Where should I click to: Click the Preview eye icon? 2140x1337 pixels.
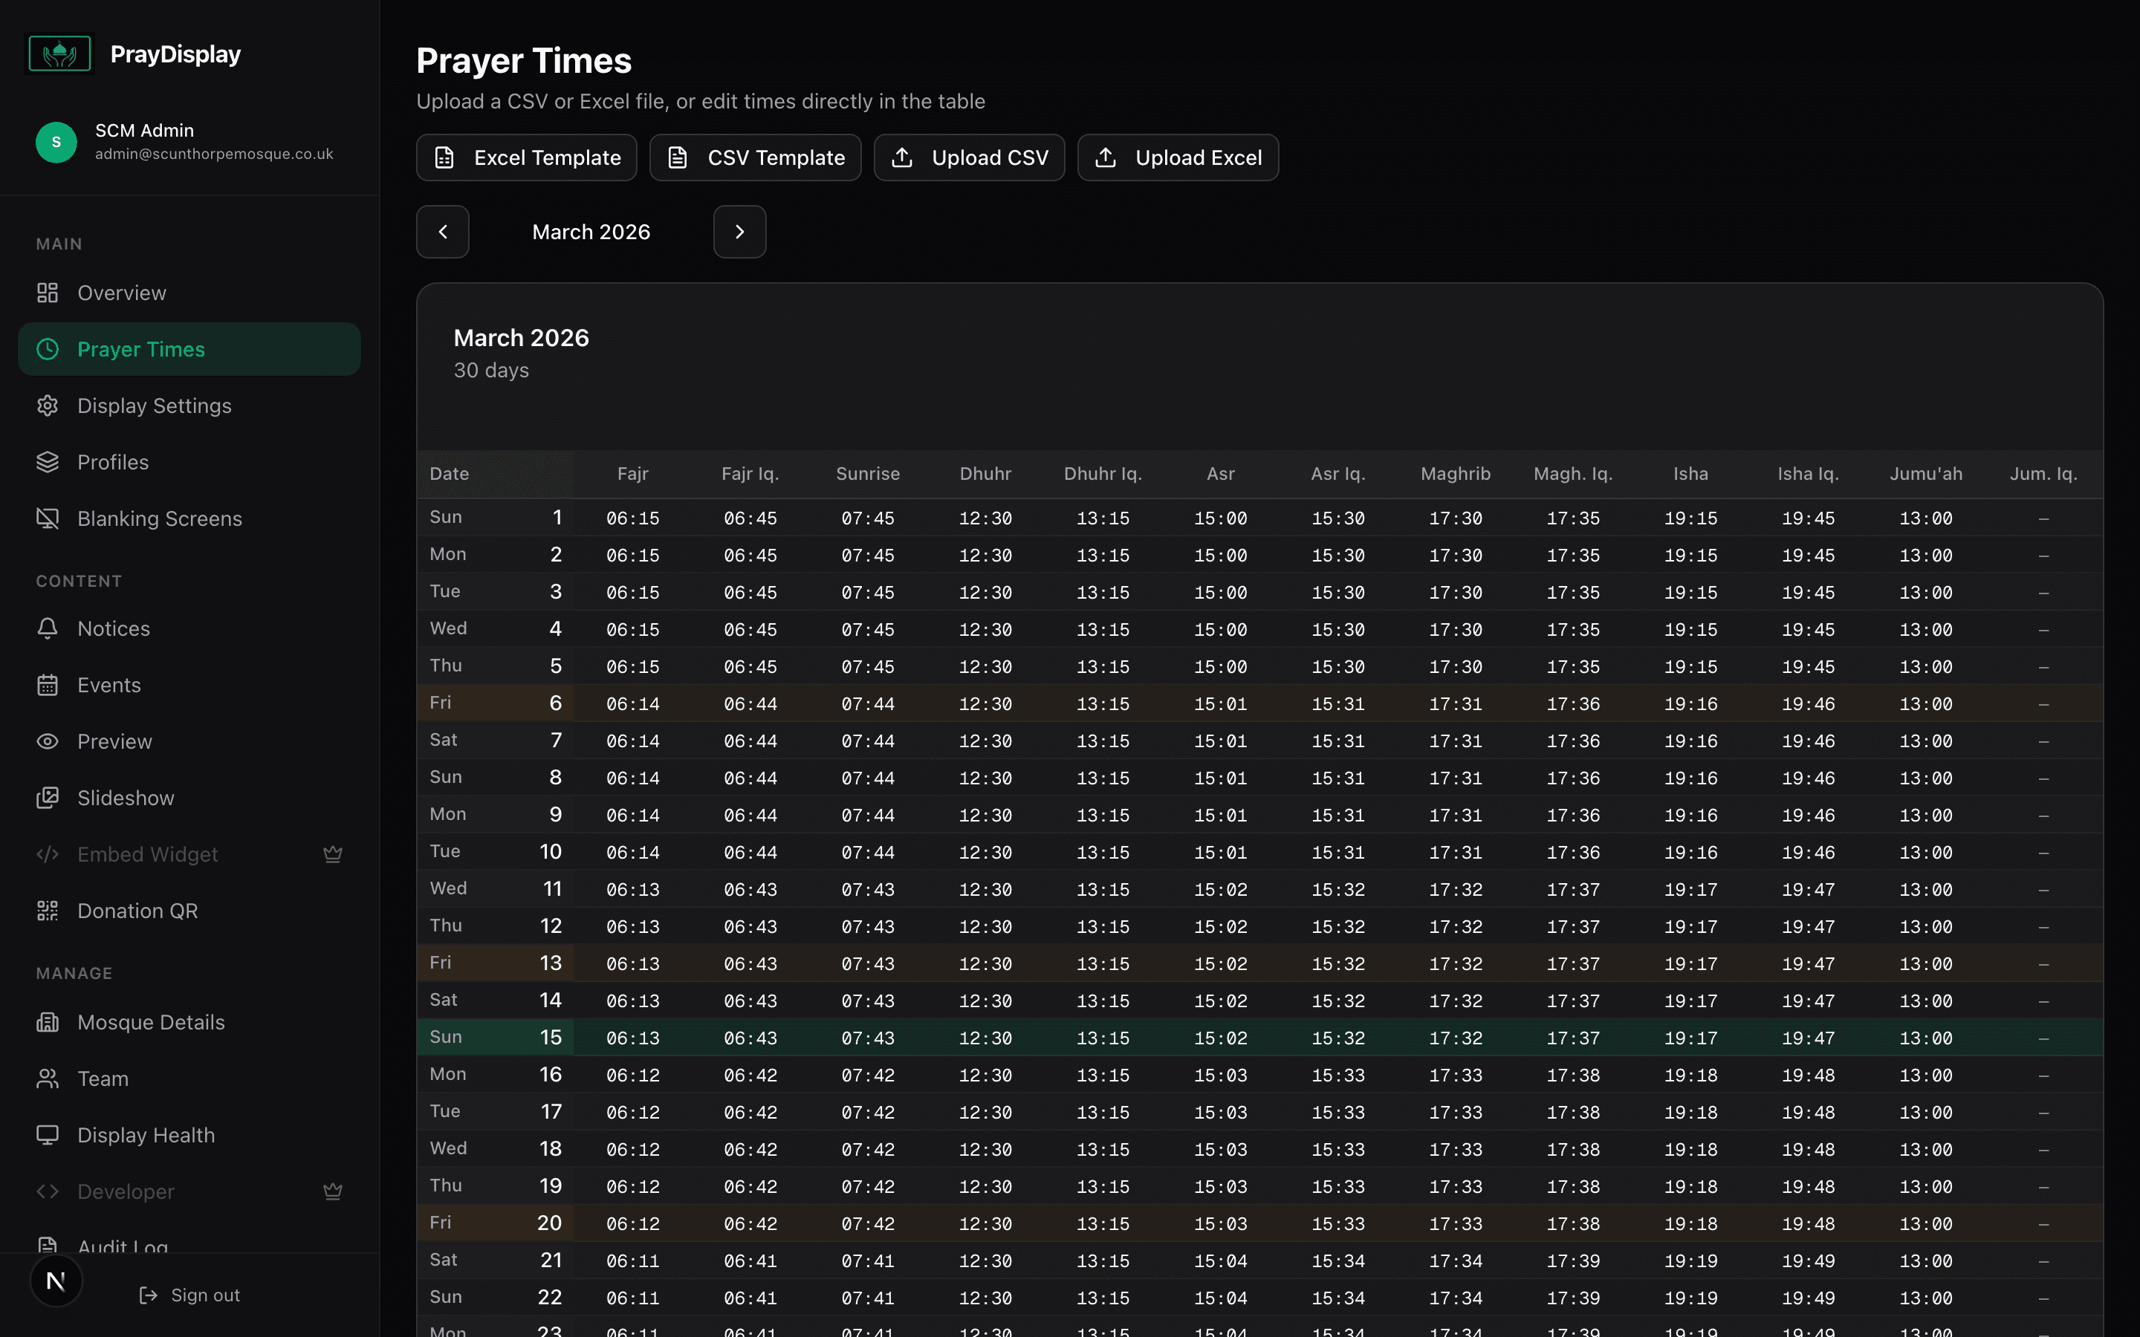(48, 741)
